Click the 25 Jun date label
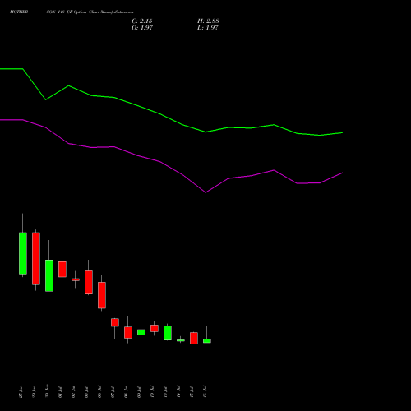This screenshot has width=411, height=411. click(x=21, y=391)
